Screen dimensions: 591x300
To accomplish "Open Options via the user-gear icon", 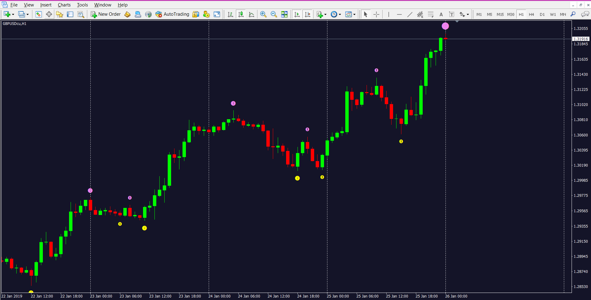I will (x=206, y=14).
